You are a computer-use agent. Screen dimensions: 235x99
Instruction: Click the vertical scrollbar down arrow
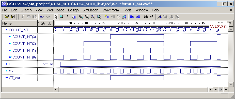[231, 85]
